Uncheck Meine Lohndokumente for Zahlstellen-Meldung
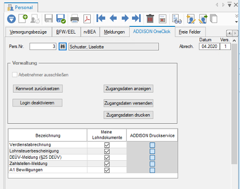This screenshot has width=240, height=189. 107,164
